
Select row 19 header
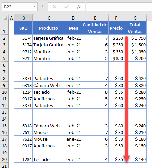[x=4, y=153]
